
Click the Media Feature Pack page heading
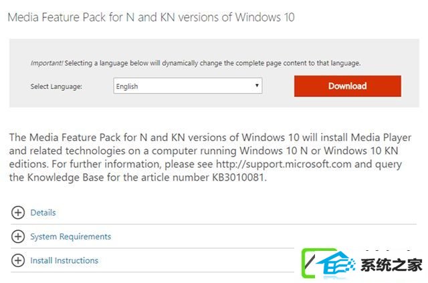(x=151, y=17)
